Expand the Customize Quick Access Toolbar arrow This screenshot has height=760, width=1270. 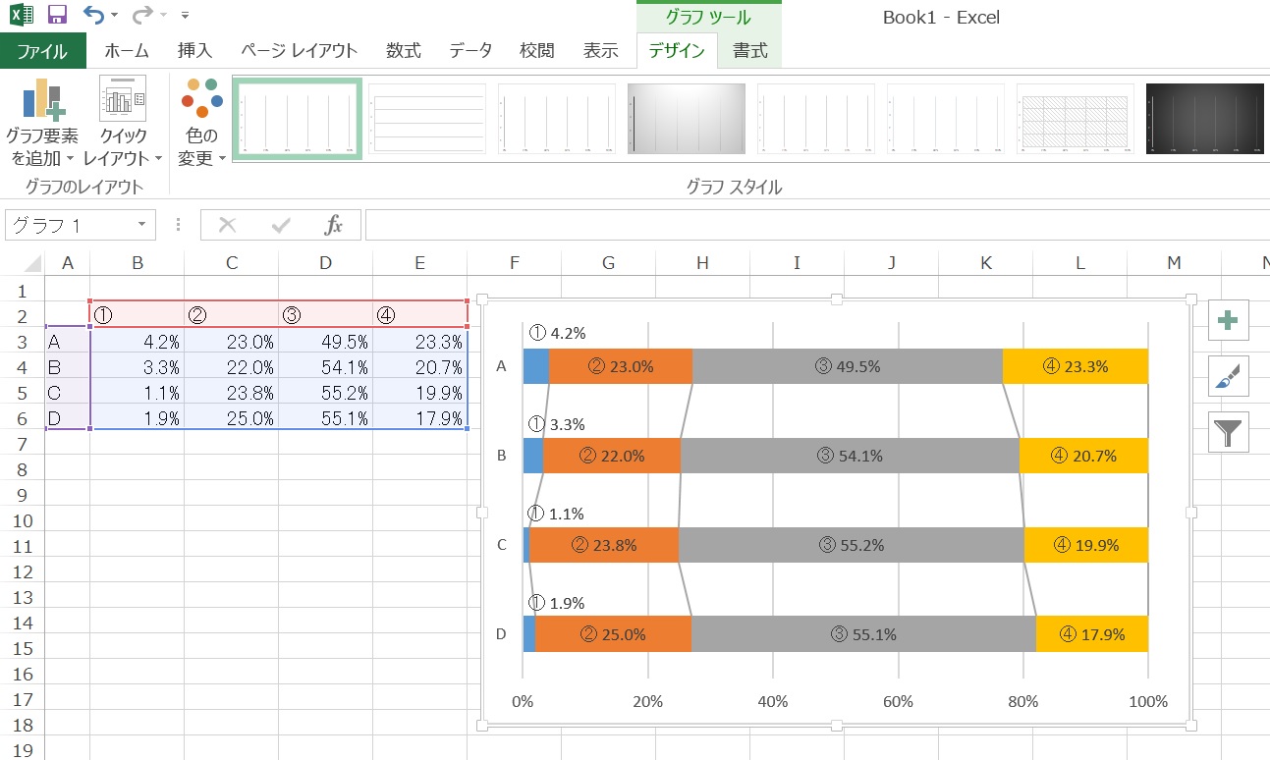tap(186, 16)
